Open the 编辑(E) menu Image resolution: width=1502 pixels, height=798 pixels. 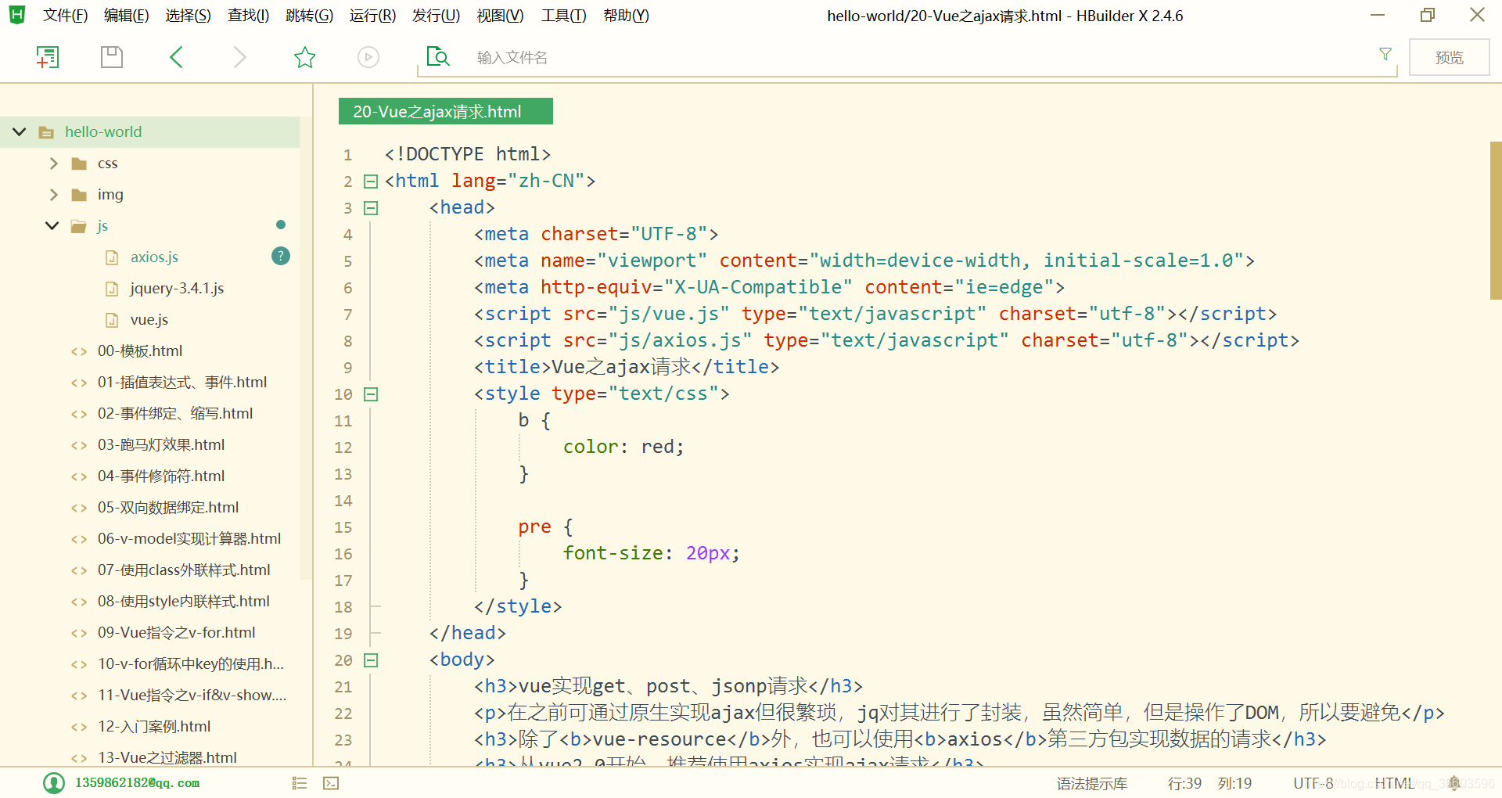[127, 16]
